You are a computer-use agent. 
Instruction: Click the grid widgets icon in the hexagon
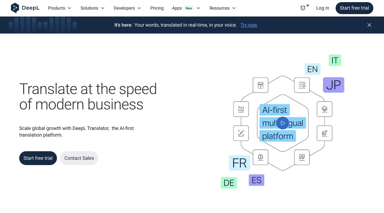tap(325, 133)
